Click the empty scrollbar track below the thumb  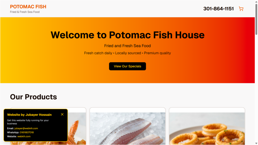(x=256, y=88)
